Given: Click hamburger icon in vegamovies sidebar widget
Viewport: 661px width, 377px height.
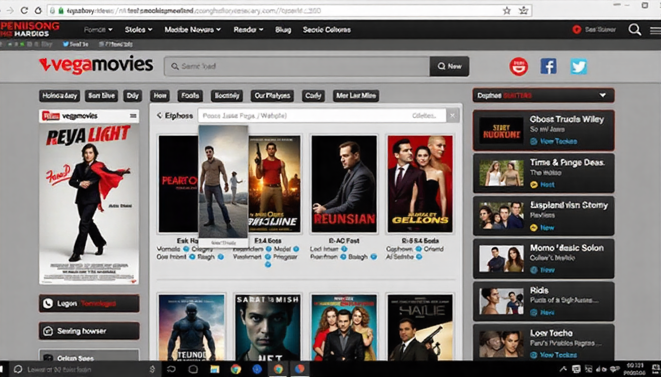Looking at the screenshot, I should 133,116.
